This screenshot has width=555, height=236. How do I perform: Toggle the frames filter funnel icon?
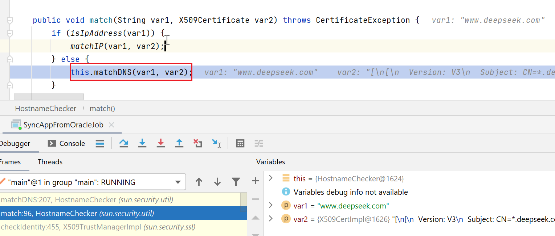236,182
